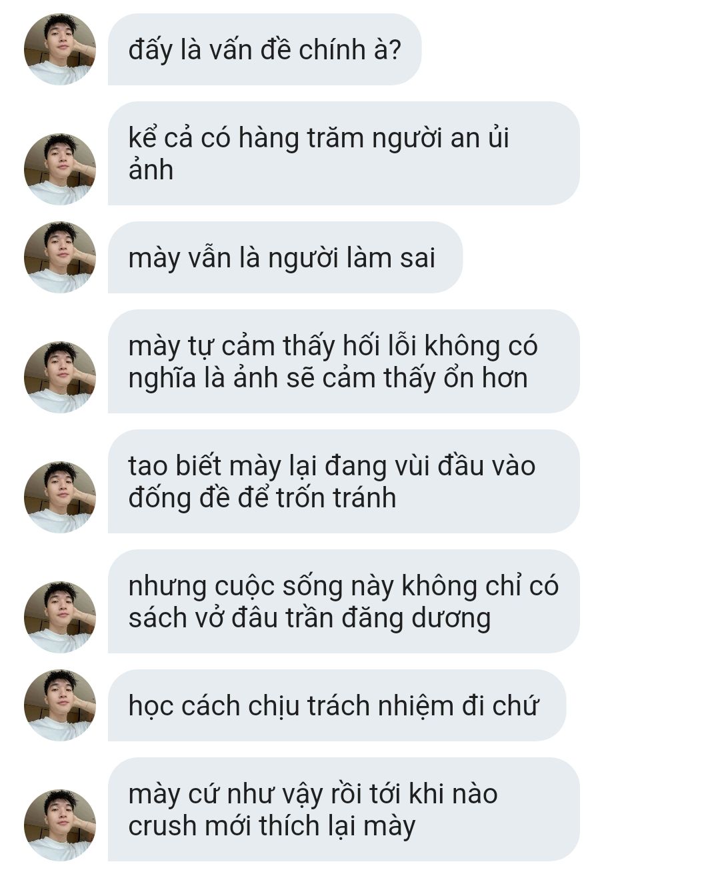Click the bubble mentioning "trần đăng dương"
The image size is (720, 872).
(344, 601)
